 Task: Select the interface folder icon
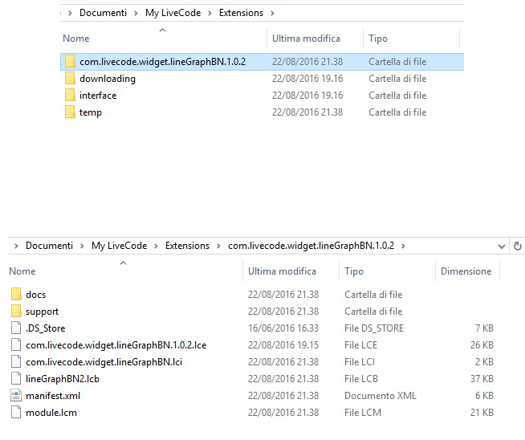(70, 96)
